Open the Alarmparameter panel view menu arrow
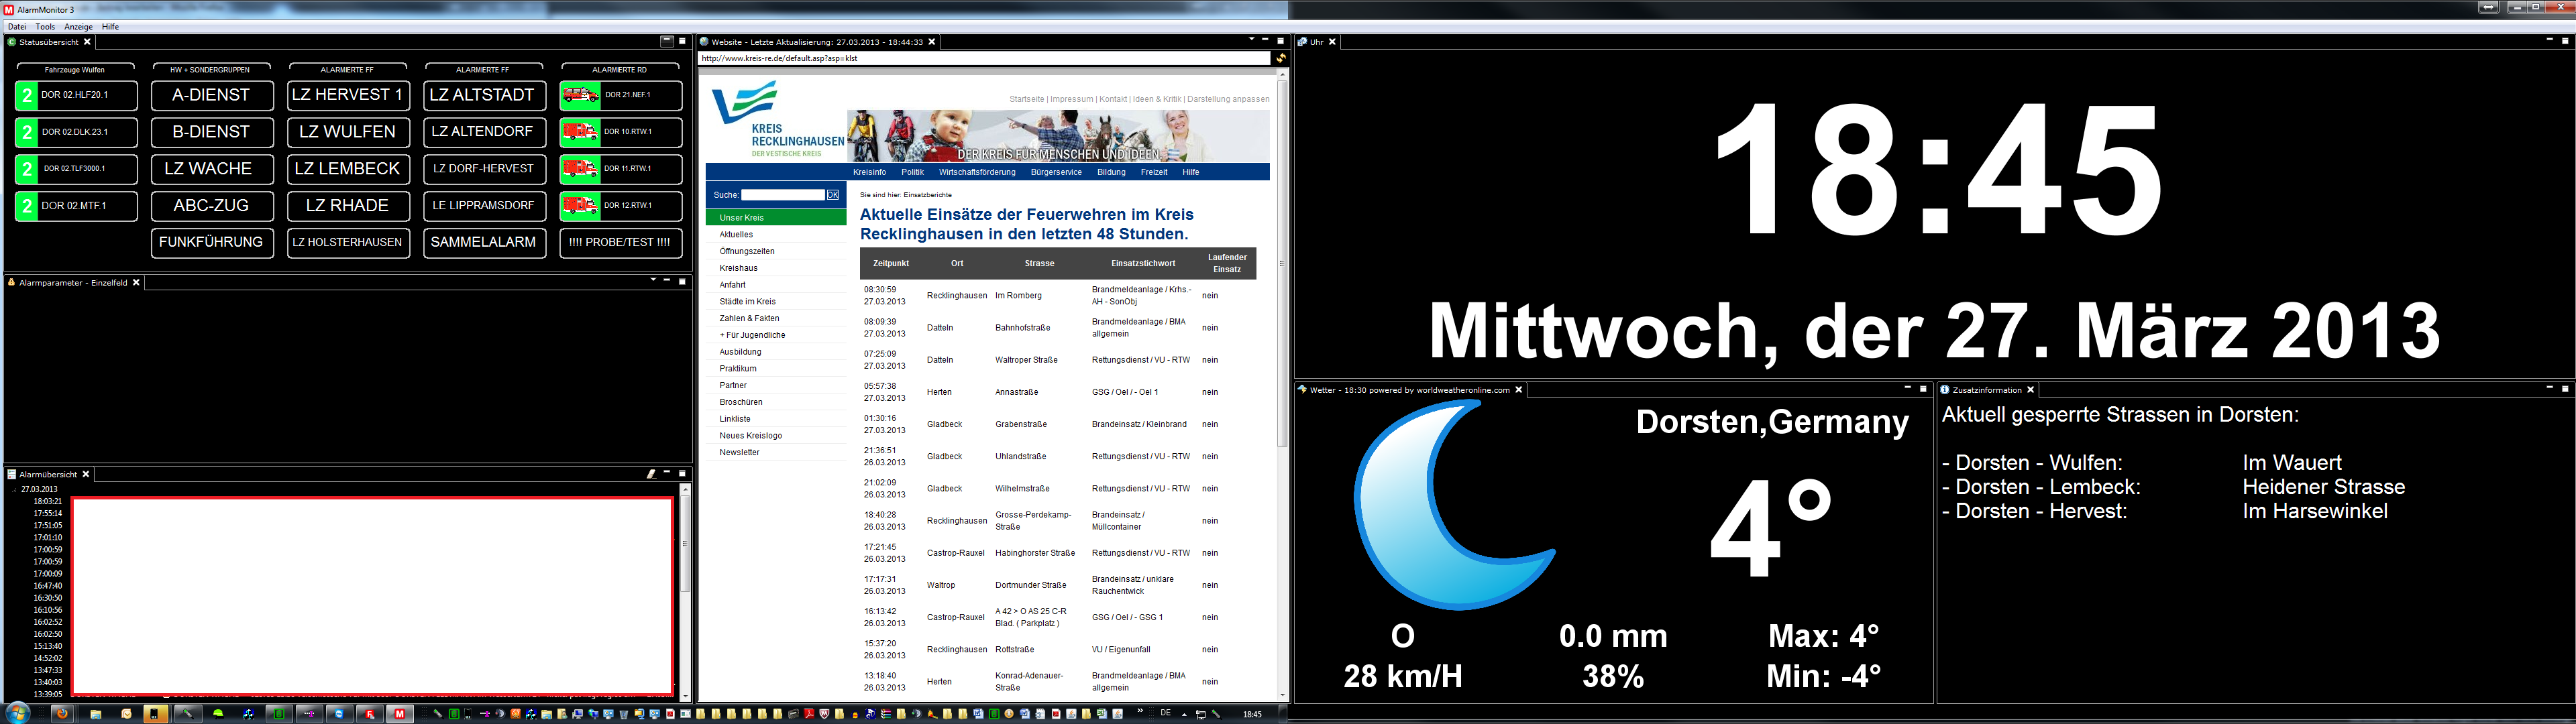The image size is (2576, 724). (x=653, y=280)
